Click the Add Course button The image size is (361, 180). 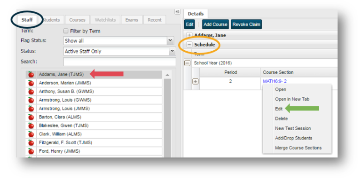click(215, 24)
